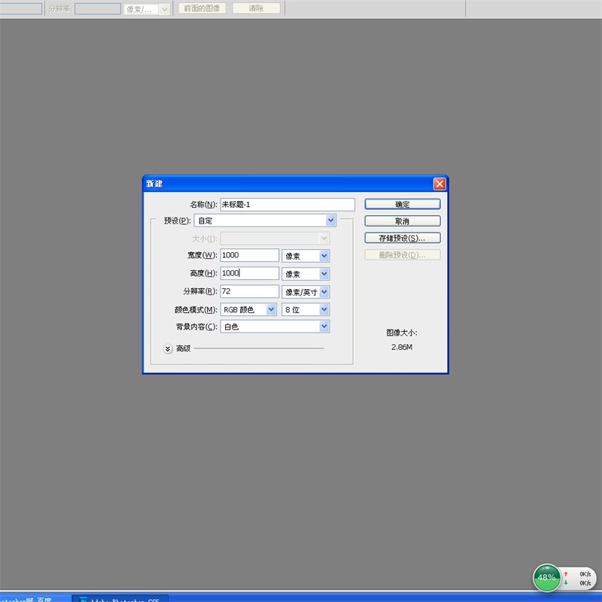Screen dimensions: 602x602
Task: Open the 高度 height unit dropdown
Action: tap(324, 275)
